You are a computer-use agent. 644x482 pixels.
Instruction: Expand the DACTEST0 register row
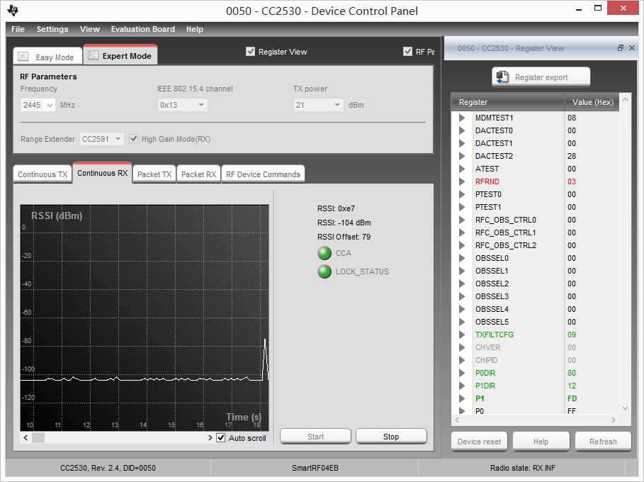462,130
